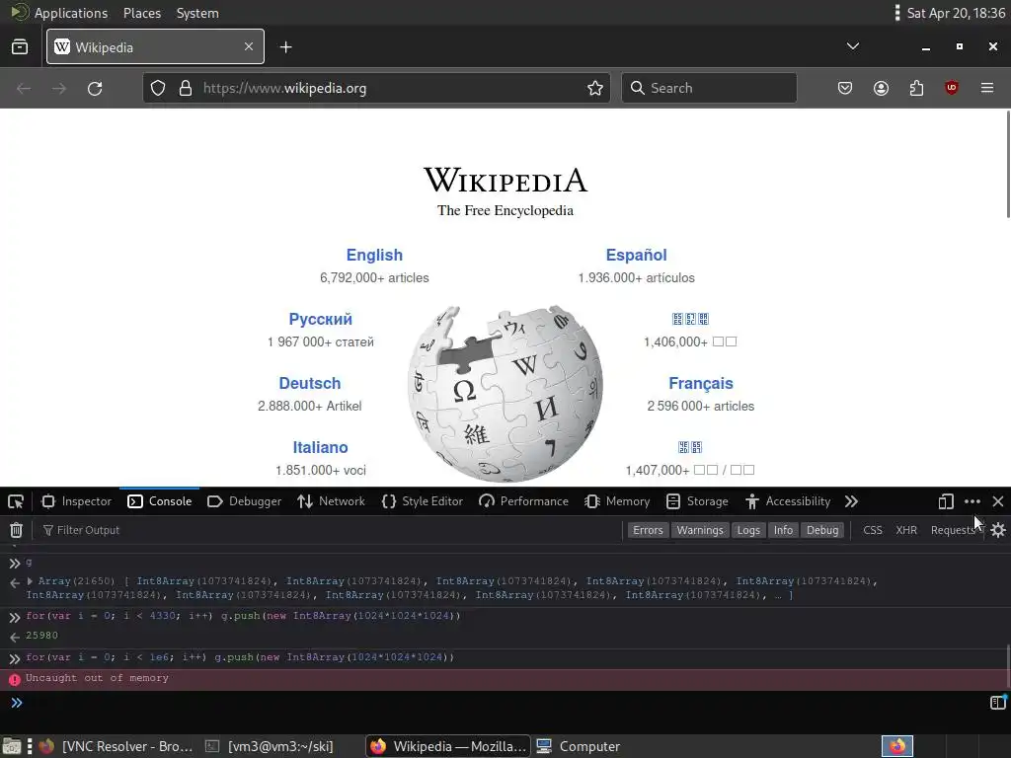
Task: Click the browser Search box
Action: point(709,88)
